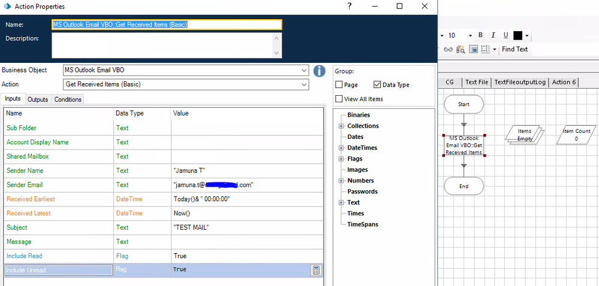The width and height of the screenshot is (599, 286).
Task: Switch to the Inputs tab
Action: (x=13, y=98)
